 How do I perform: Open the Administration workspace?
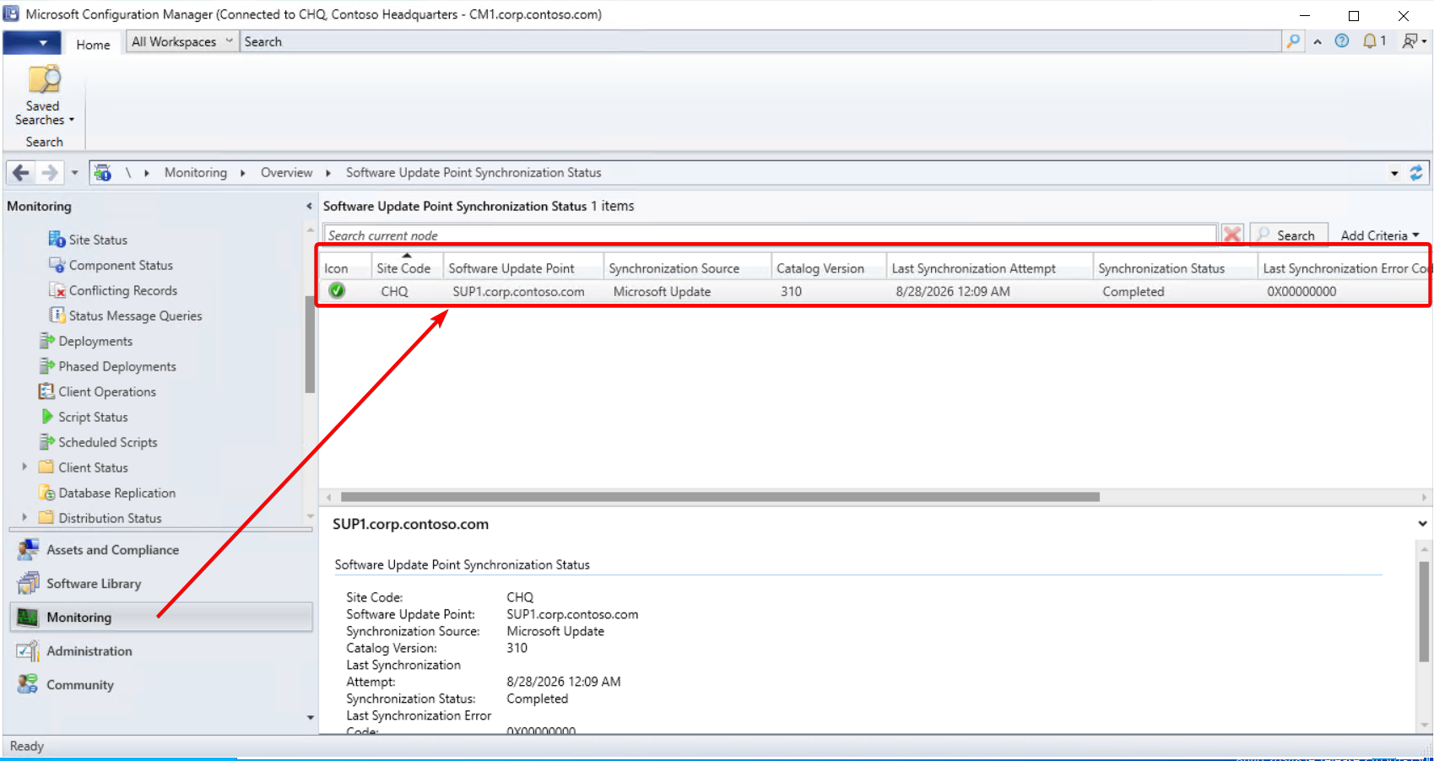pyautogui.click(x=161, y=651)
